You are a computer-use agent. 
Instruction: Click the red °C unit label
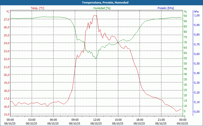(8, 12)
